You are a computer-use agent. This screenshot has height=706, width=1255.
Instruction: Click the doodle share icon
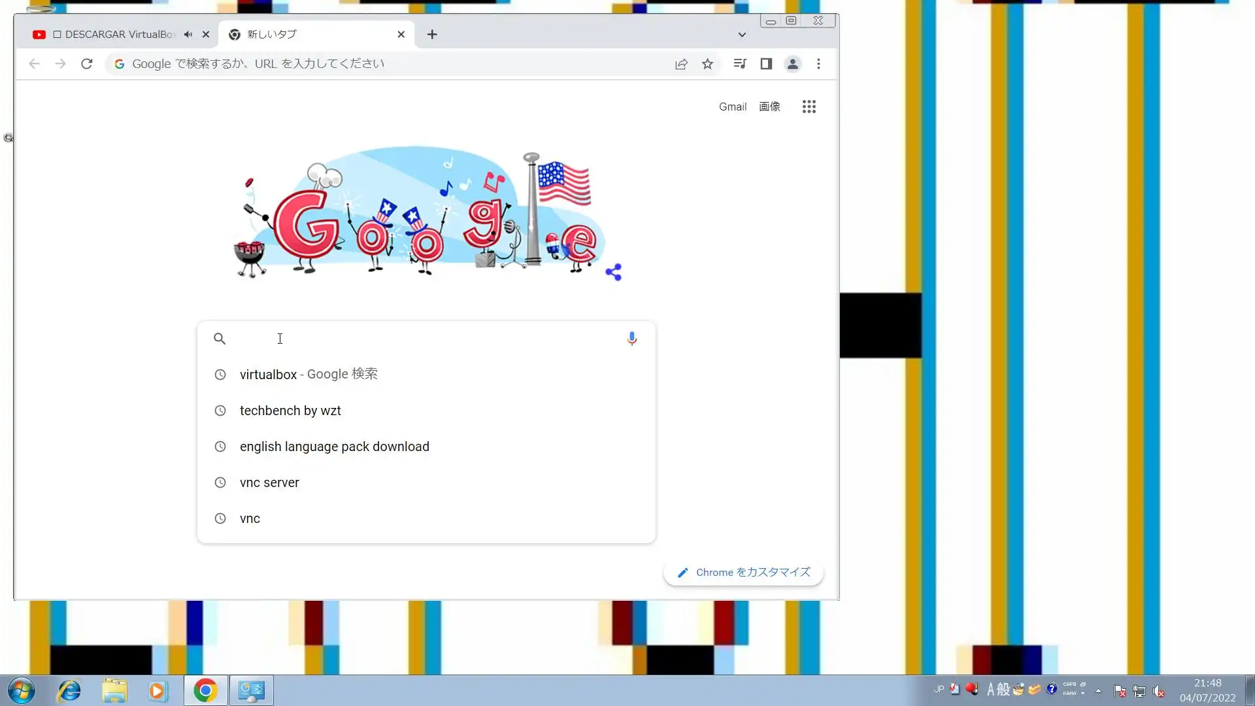click(x=613, y=272)
